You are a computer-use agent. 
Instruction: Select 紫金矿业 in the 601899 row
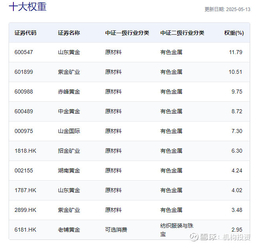[x=69, y=72]
